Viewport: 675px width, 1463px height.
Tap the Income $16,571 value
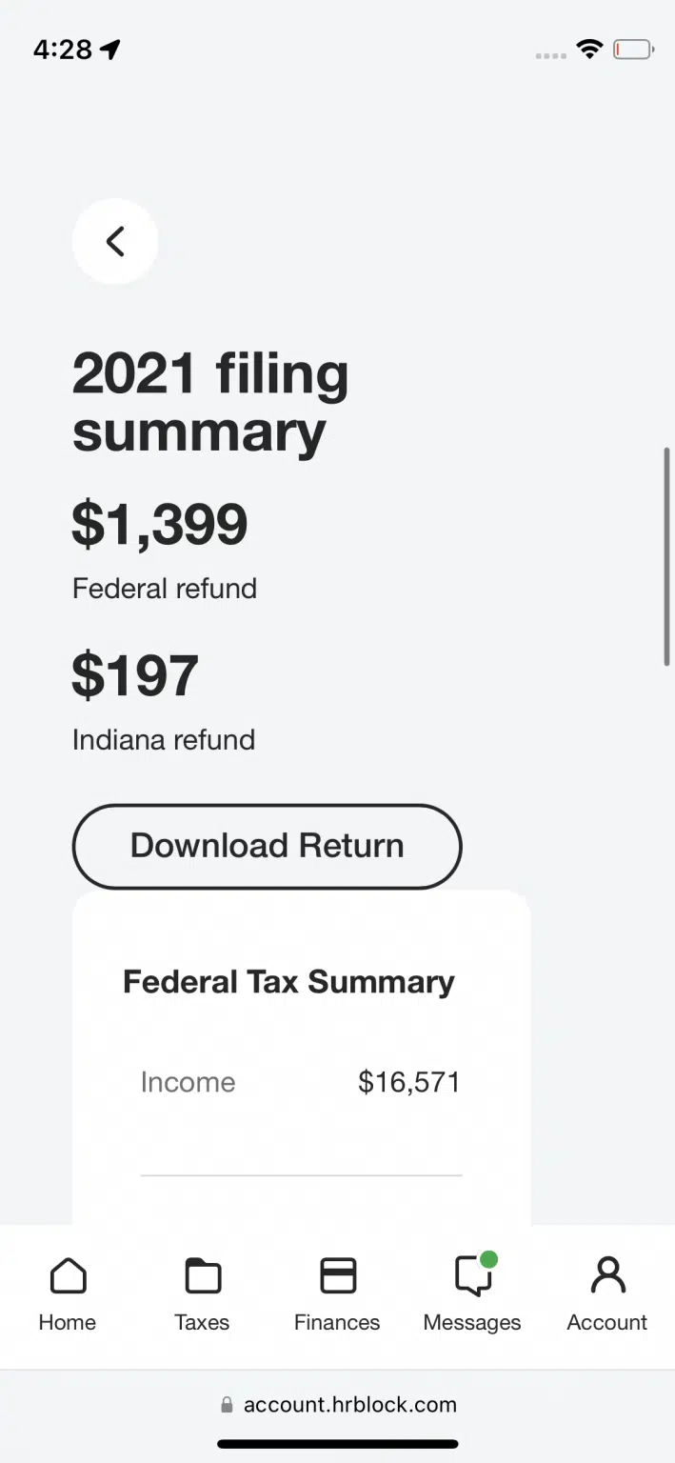(408, 1082)
